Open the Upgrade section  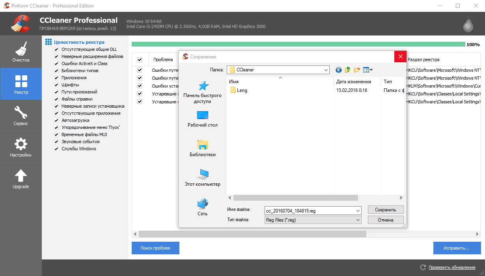[21, 178]
